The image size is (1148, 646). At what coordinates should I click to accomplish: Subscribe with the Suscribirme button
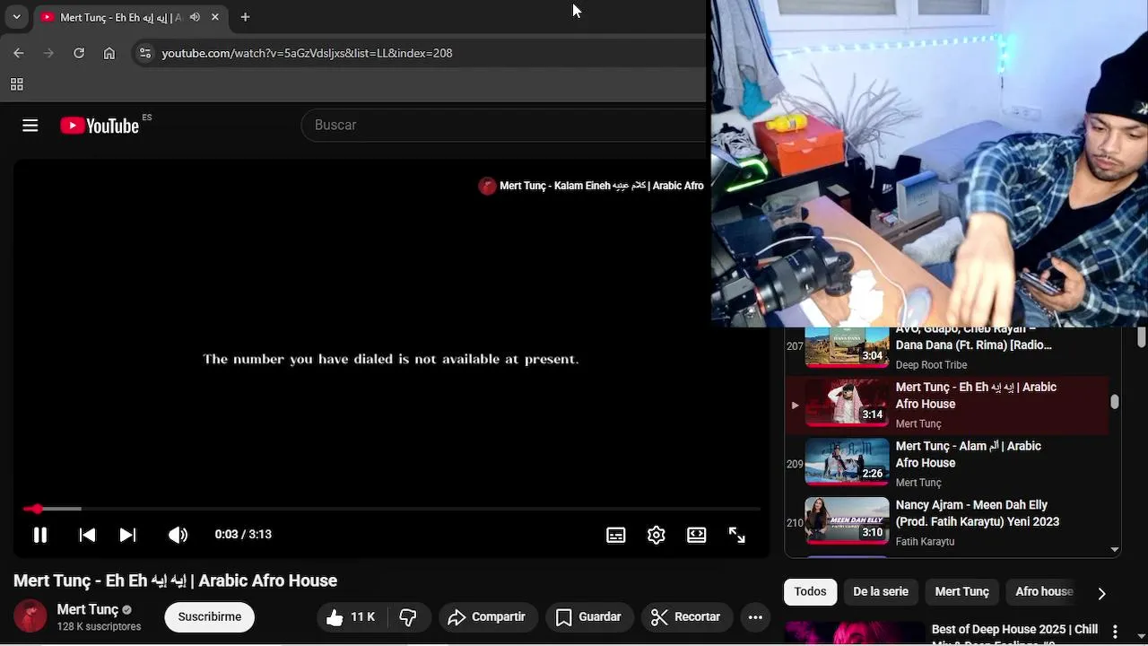210,617
